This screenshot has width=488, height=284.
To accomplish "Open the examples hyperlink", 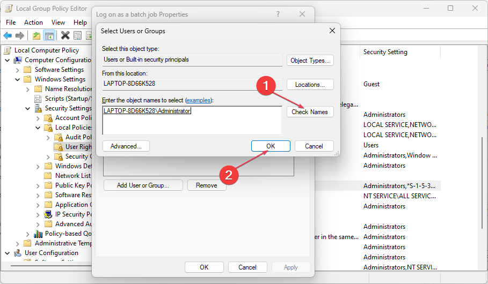I will pos(199,100).
